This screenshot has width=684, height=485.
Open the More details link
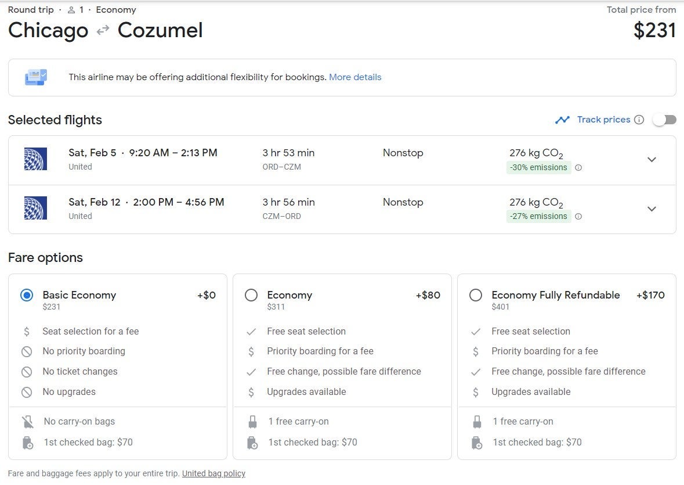355,77
